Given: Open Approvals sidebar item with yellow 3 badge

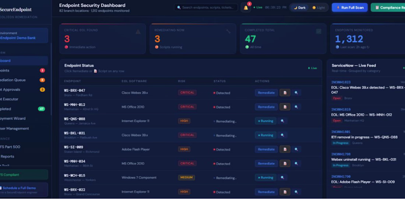Looking at the screenshot, I should pos(23,90).
